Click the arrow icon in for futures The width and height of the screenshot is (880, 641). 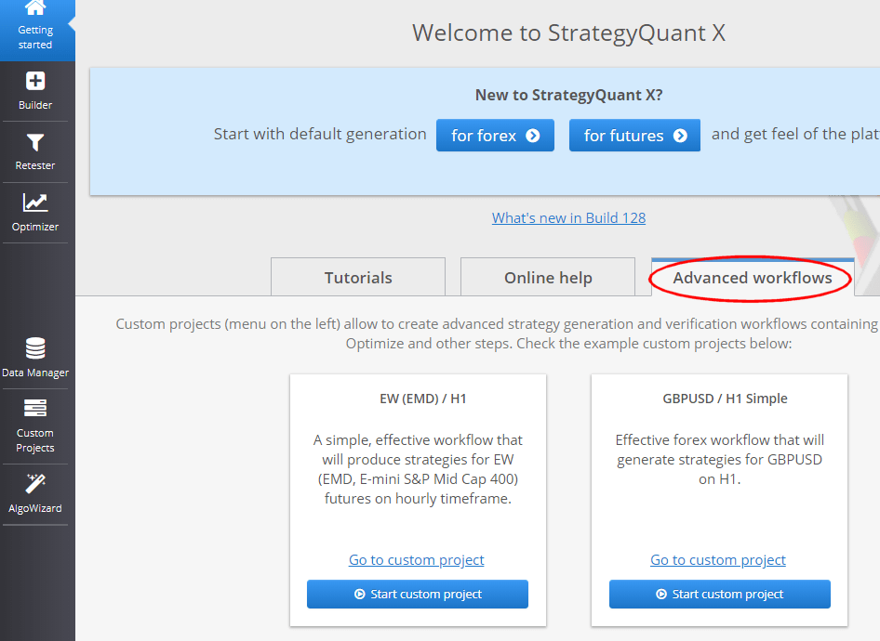680,136
